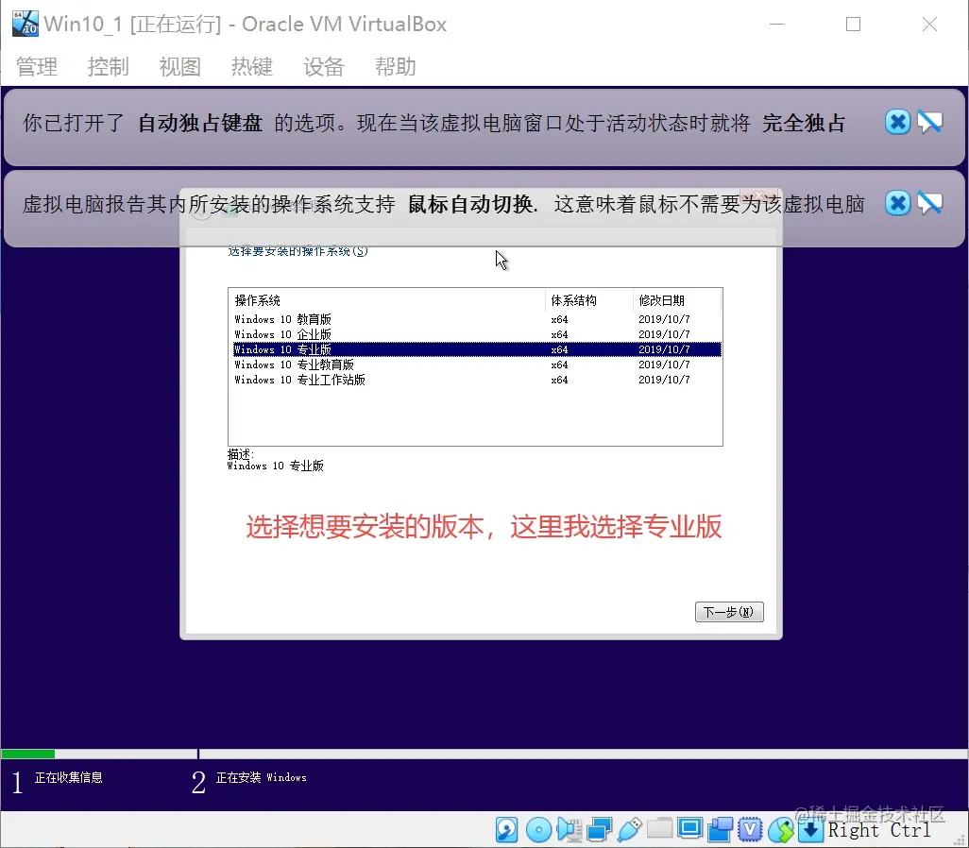Click the 体系结构 column header
The width and height of the screenshot is (969, 848).
pos(589,300)
